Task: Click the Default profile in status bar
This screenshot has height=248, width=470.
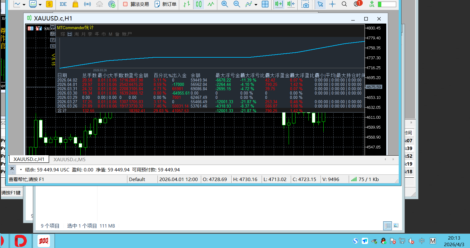Action: point(137,179)
